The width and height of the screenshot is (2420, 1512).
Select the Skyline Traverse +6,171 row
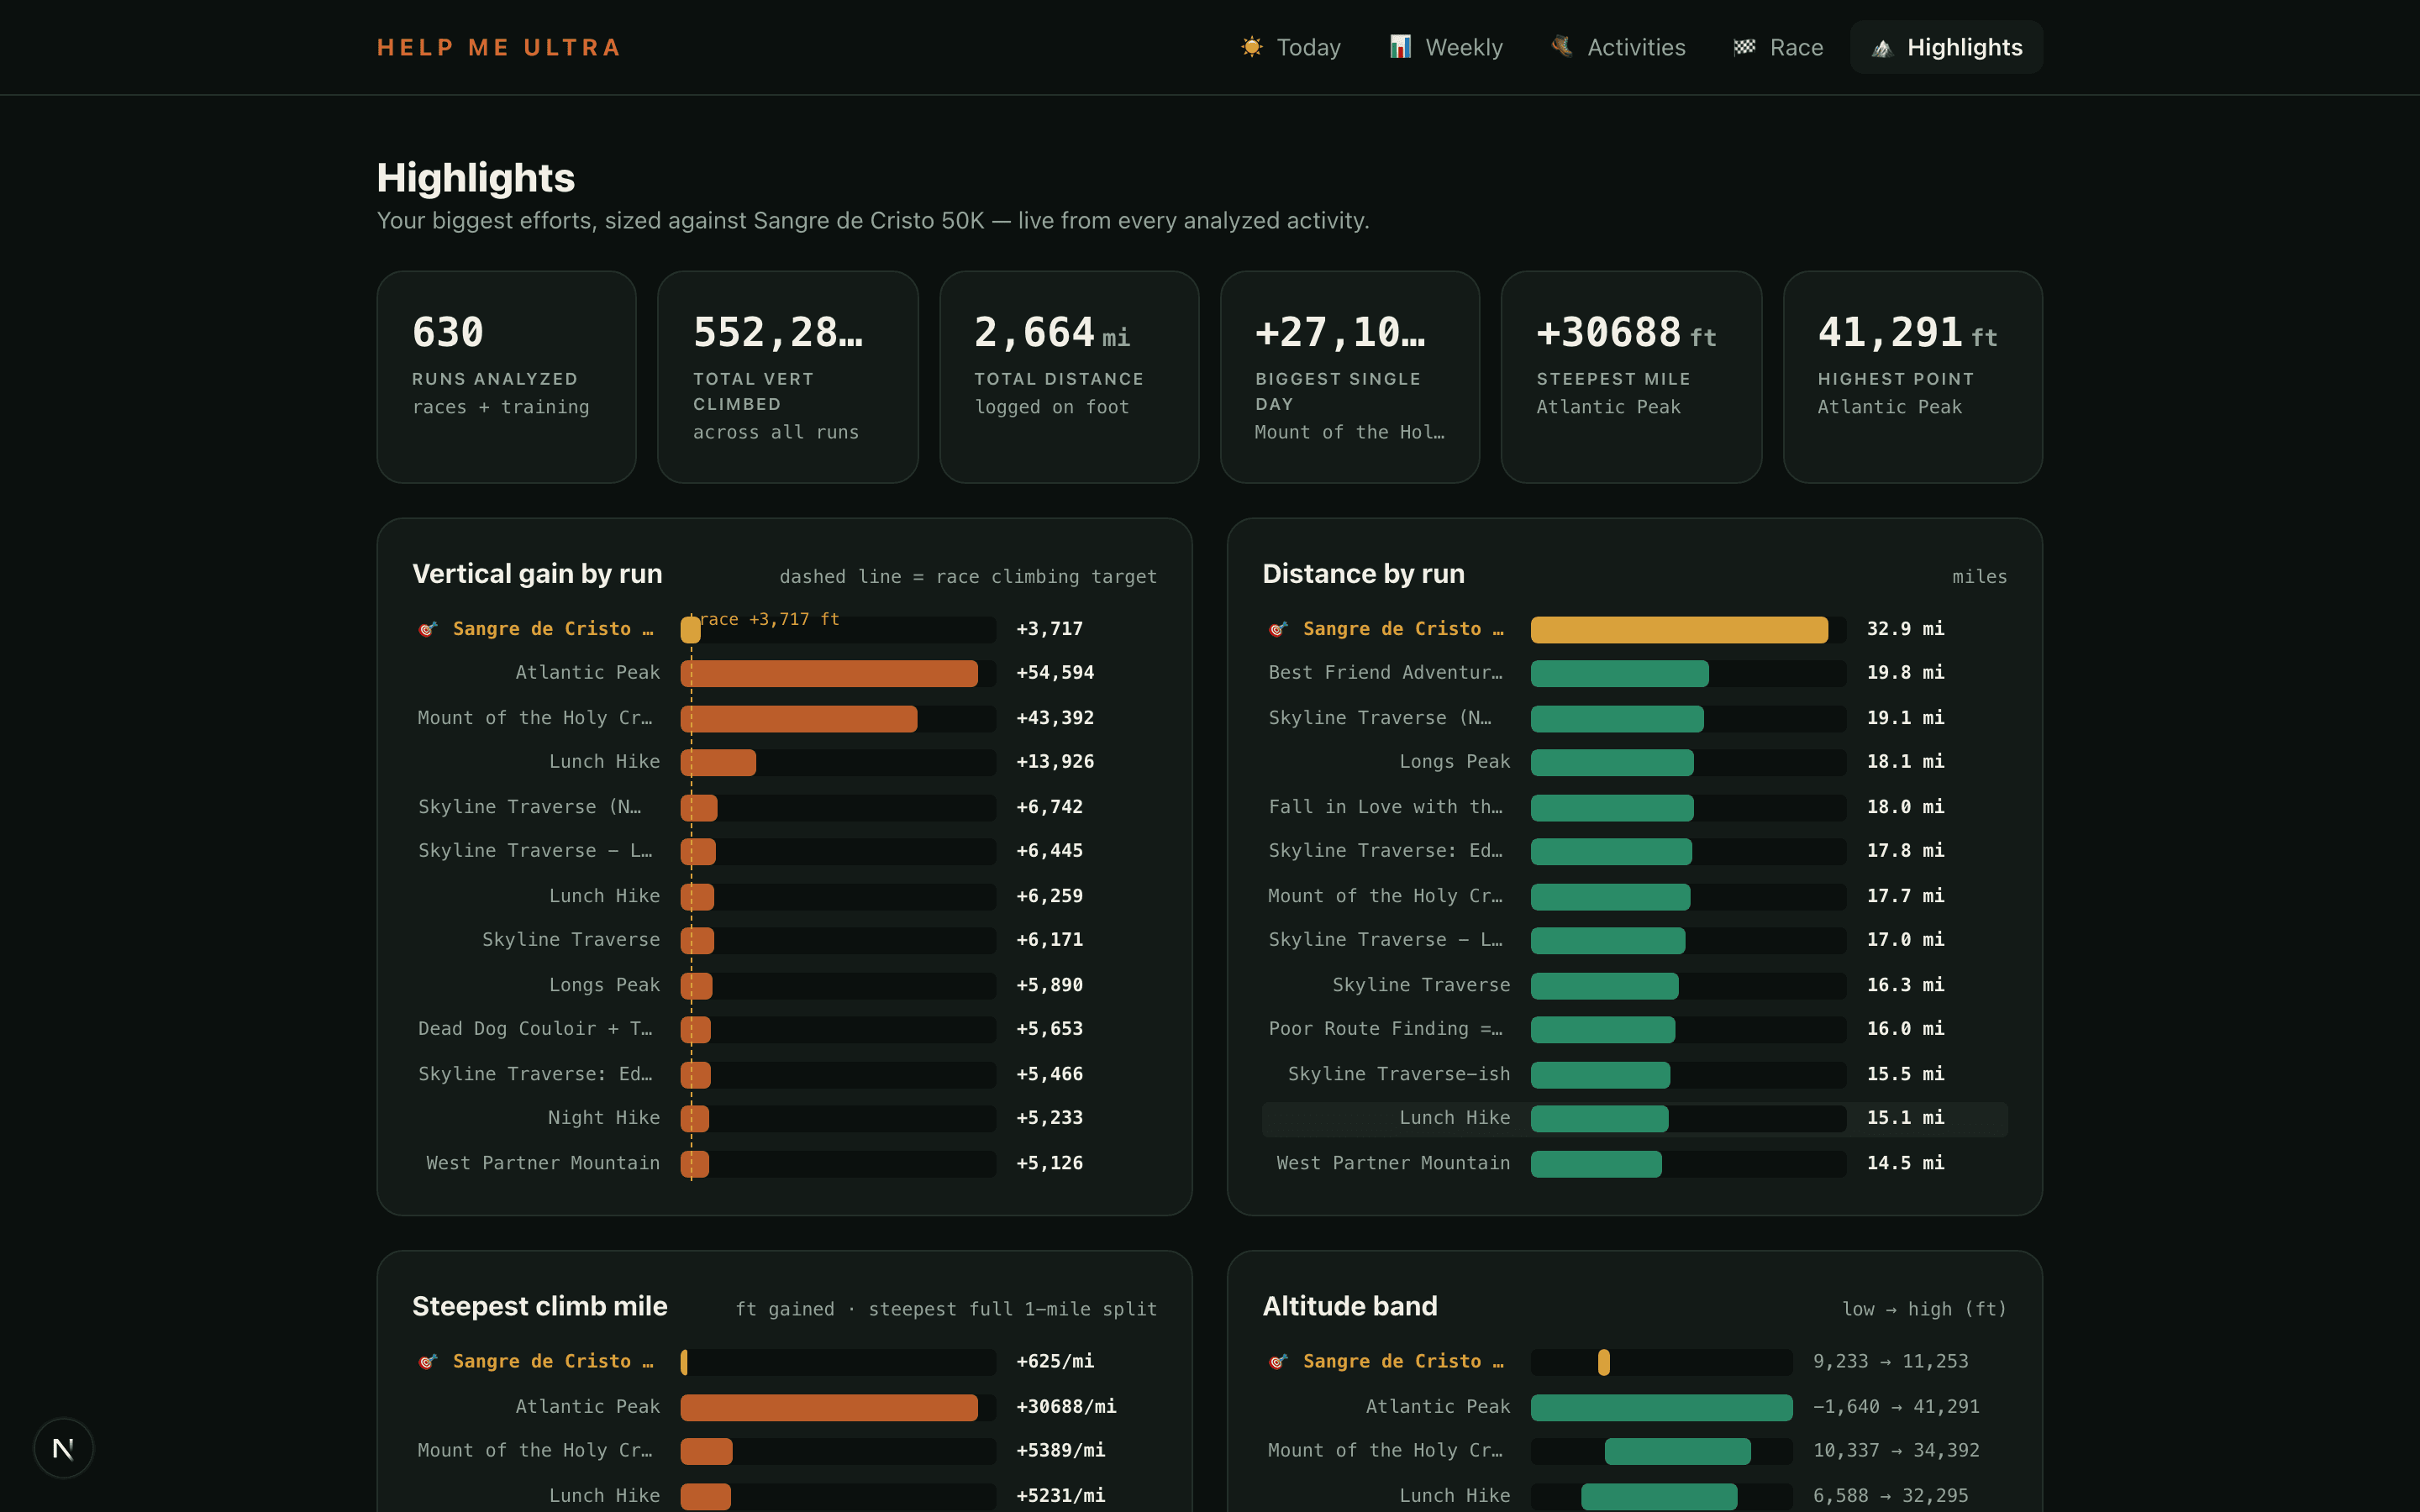[784, 940]
